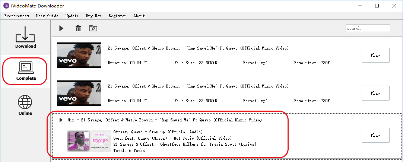403x162 pixels.
Task: Open the Download section
Action: pyautogui.click(x=25, y=38)
